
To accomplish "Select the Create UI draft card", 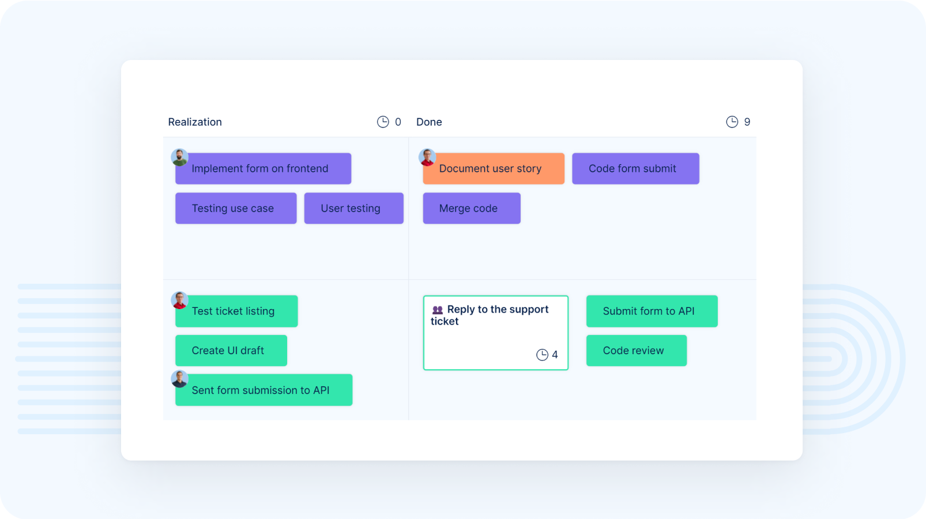I will coord(231,351).
